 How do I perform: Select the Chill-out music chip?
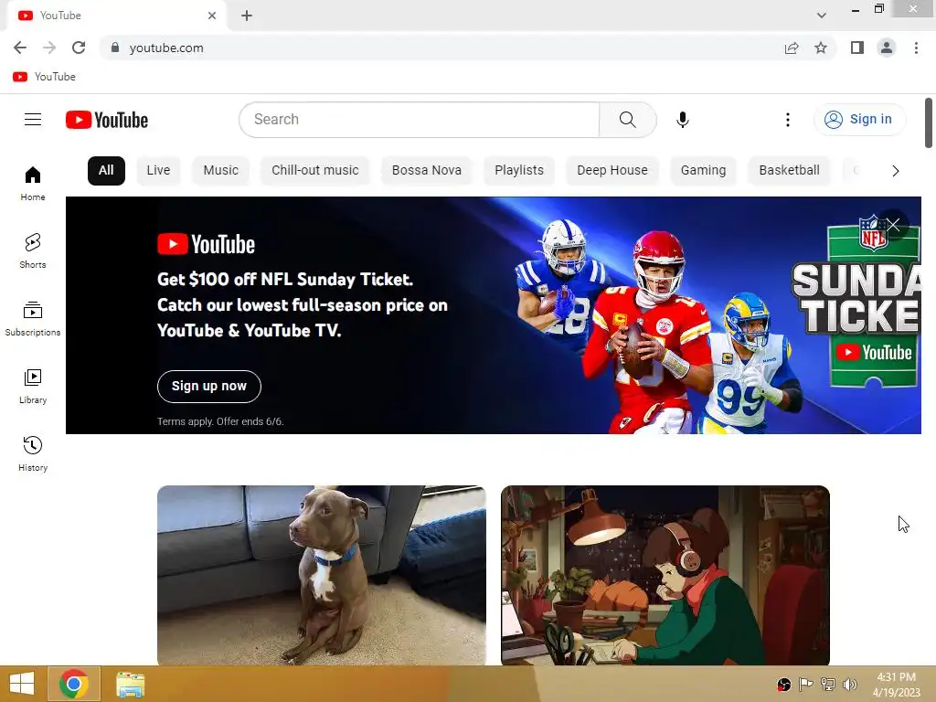coord(315,171)
